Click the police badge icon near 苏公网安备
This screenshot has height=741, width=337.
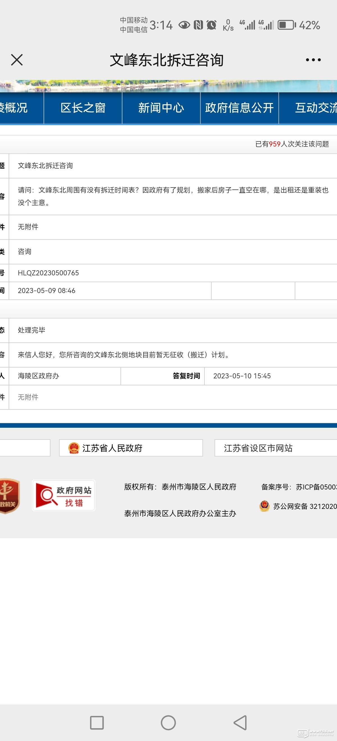tap(265, 506)
